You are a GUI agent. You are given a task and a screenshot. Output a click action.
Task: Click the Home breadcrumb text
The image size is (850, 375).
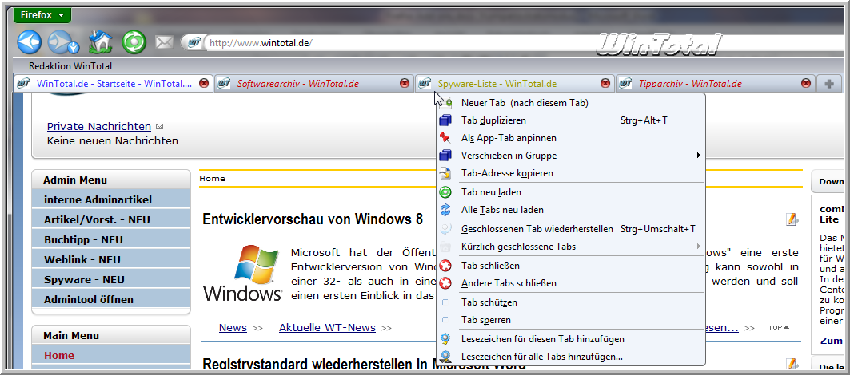pyautogui.click(x=212, y=178)
